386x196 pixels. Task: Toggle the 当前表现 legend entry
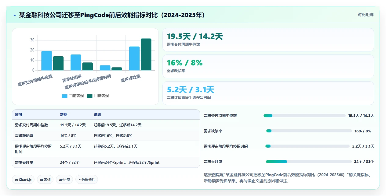[x=73, y=96]
